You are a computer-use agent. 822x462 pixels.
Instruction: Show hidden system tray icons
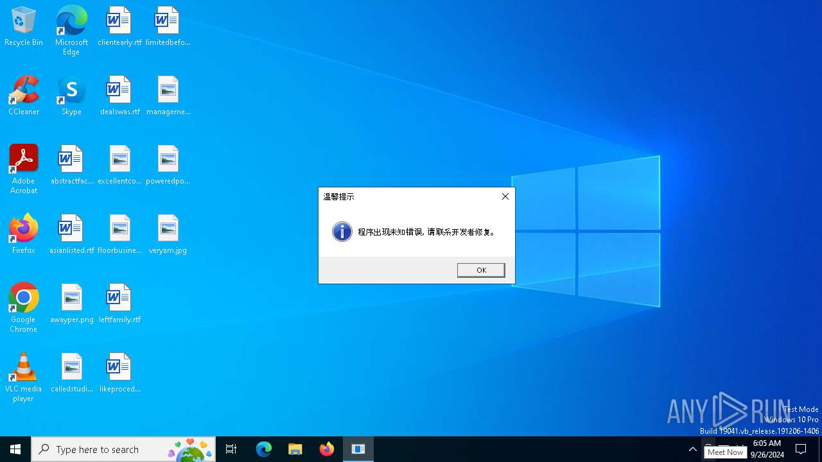click(x=692, y=449)
